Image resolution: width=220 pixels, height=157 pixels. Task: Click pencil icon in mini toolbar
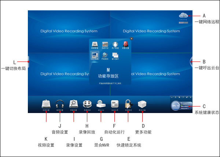(x=187, y=97)
